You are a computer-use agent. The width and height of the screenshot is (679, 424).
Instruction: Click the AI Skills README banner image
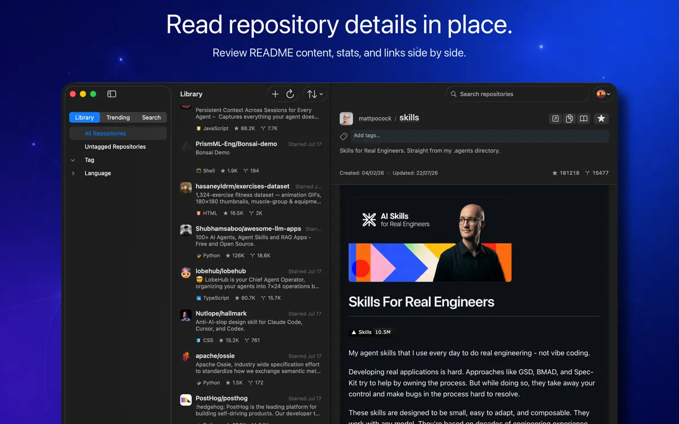coord(430,239)
